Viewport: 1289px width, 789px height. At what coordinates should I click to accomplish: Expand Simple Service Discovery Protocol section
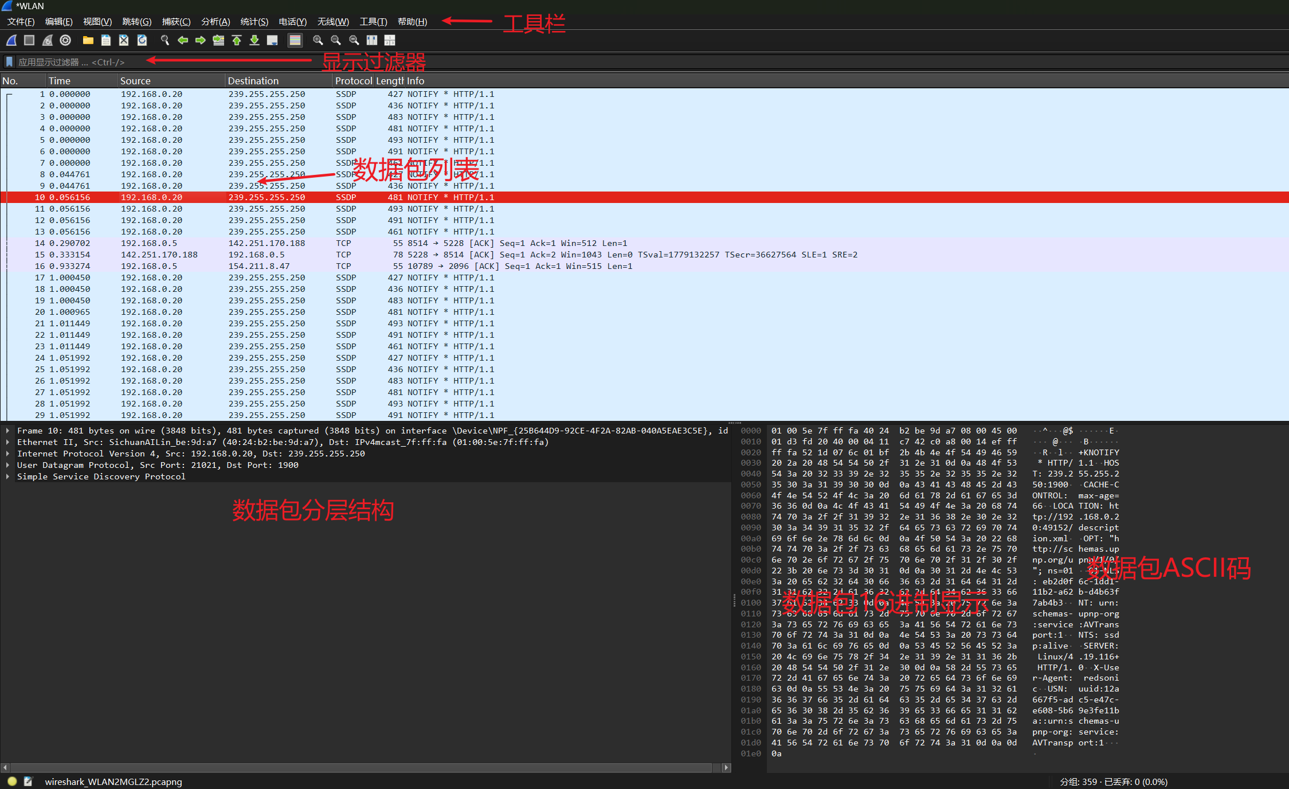click(7, 476)
